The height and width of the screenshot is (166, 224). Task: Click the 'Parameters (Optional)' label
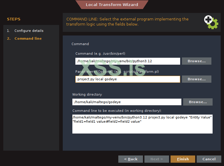tap(117, 72)
